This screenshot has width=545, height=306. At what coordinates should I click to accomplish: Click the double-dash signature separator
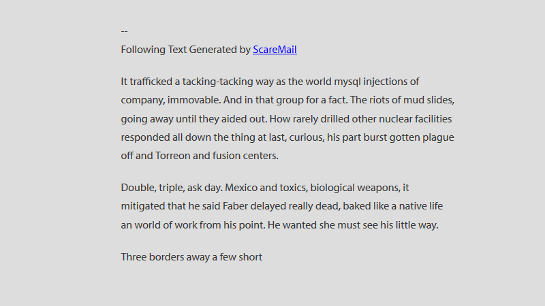(124, 31)
